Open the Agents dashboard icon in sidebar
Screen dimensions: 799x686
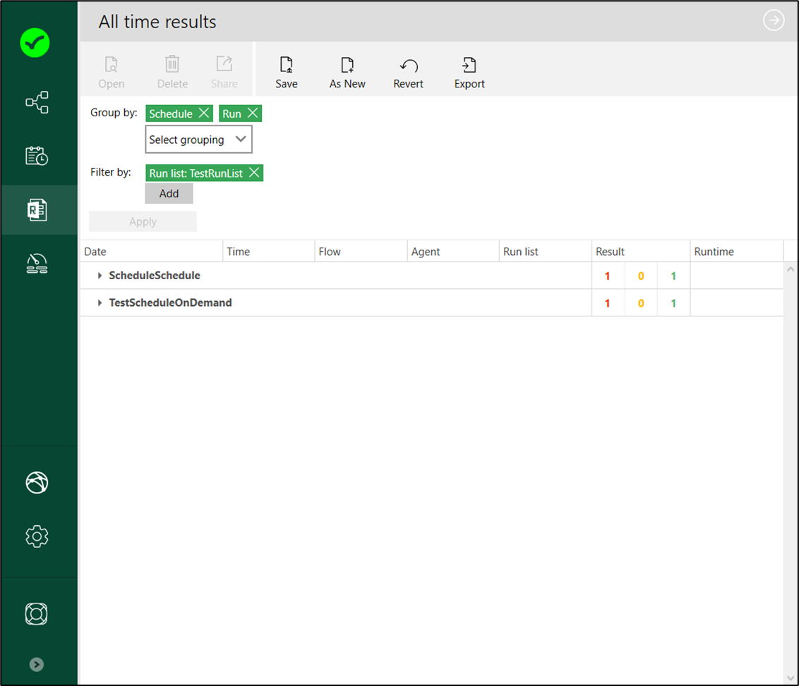click(x=37, y=263)
